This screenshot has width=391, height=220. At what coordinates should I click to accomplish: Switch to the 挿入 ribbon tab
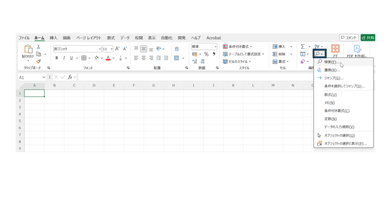(53, 38)
